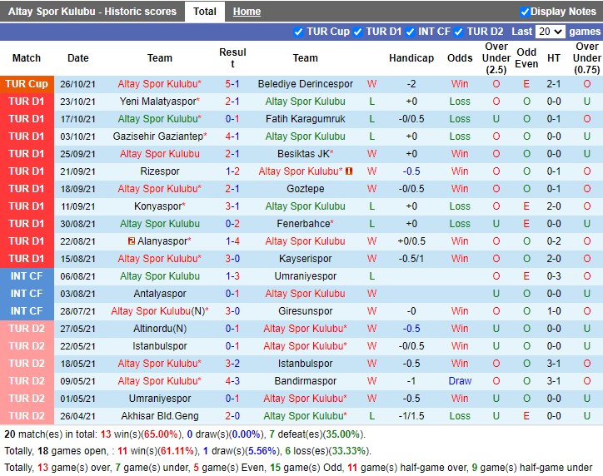Click the Handicap column header
Viewport: 603px width, 476px height.
point(411,58)
